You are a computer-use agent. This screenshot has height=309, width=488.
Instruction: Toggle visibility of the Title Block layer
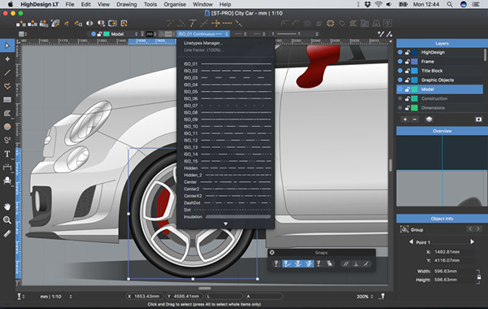[x=400, y=71]
